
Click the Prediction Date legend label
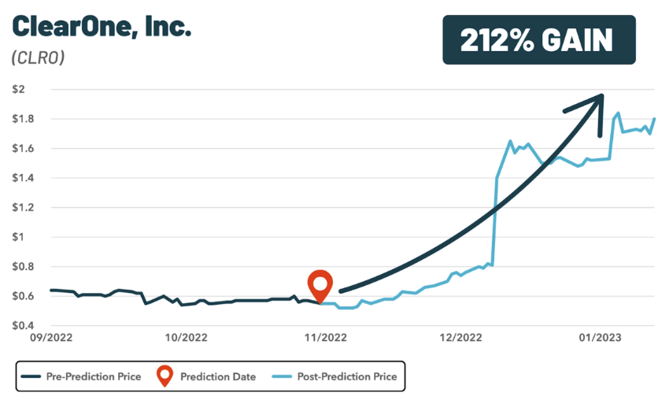tap(218, 376)
